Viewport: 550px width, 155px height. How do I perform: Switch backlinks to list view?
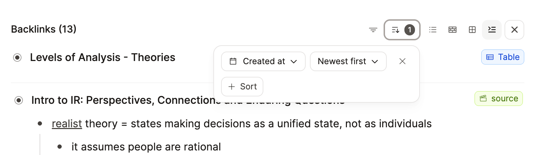pos(433,30)
